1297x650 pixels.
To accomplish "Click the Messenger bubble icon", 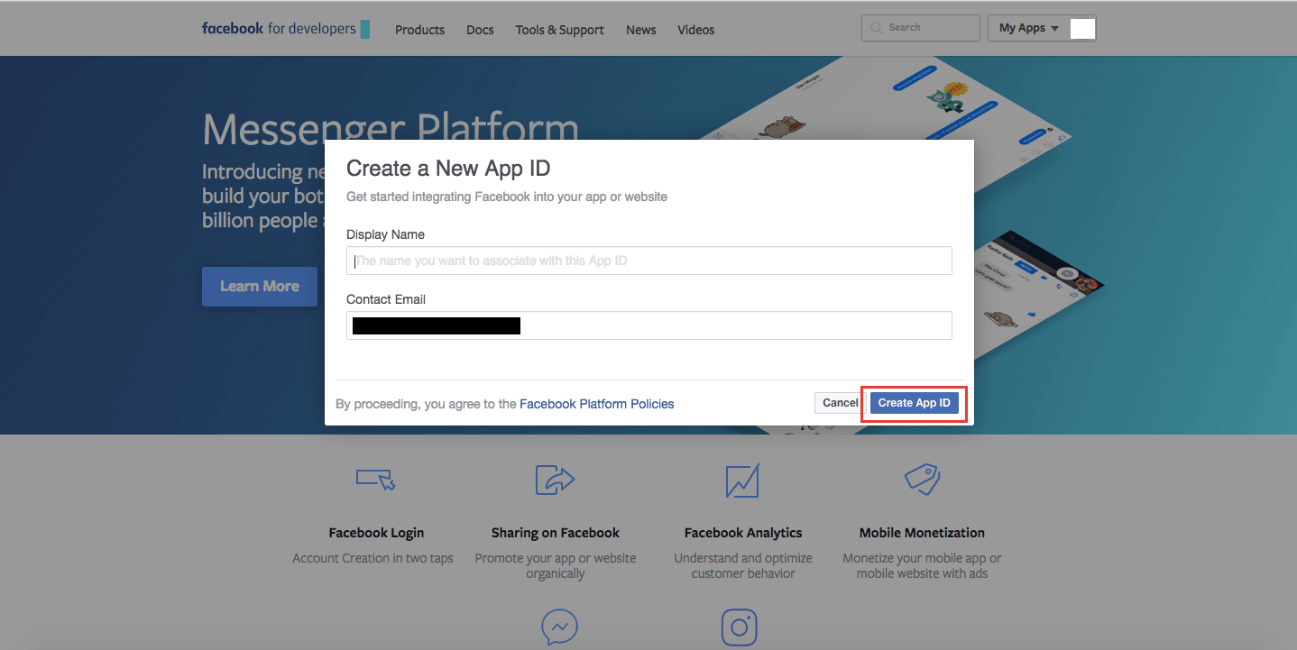I will pos(559,627).
